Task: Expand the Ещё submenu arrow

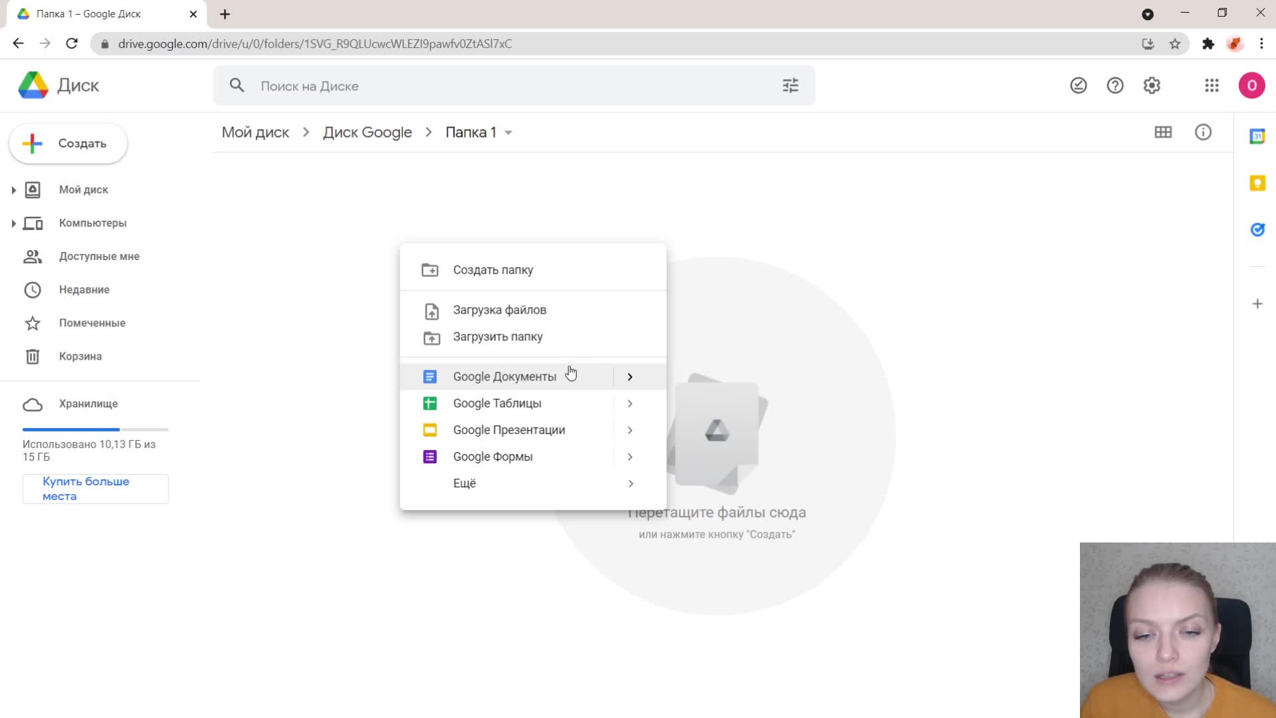Action: [x=631, y=483]
